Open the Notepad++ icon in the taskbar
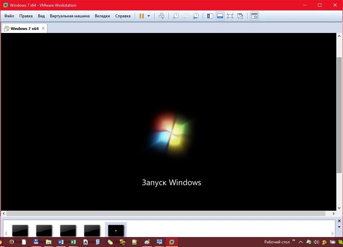This screenshot has height=247, width=343. (135, 242)
